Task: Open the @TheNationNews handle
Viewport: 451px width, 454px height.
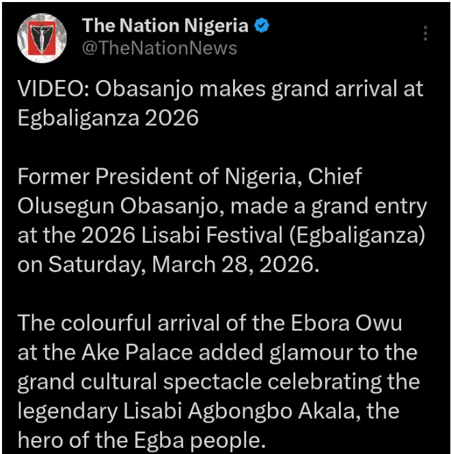Action: [159, 48]
